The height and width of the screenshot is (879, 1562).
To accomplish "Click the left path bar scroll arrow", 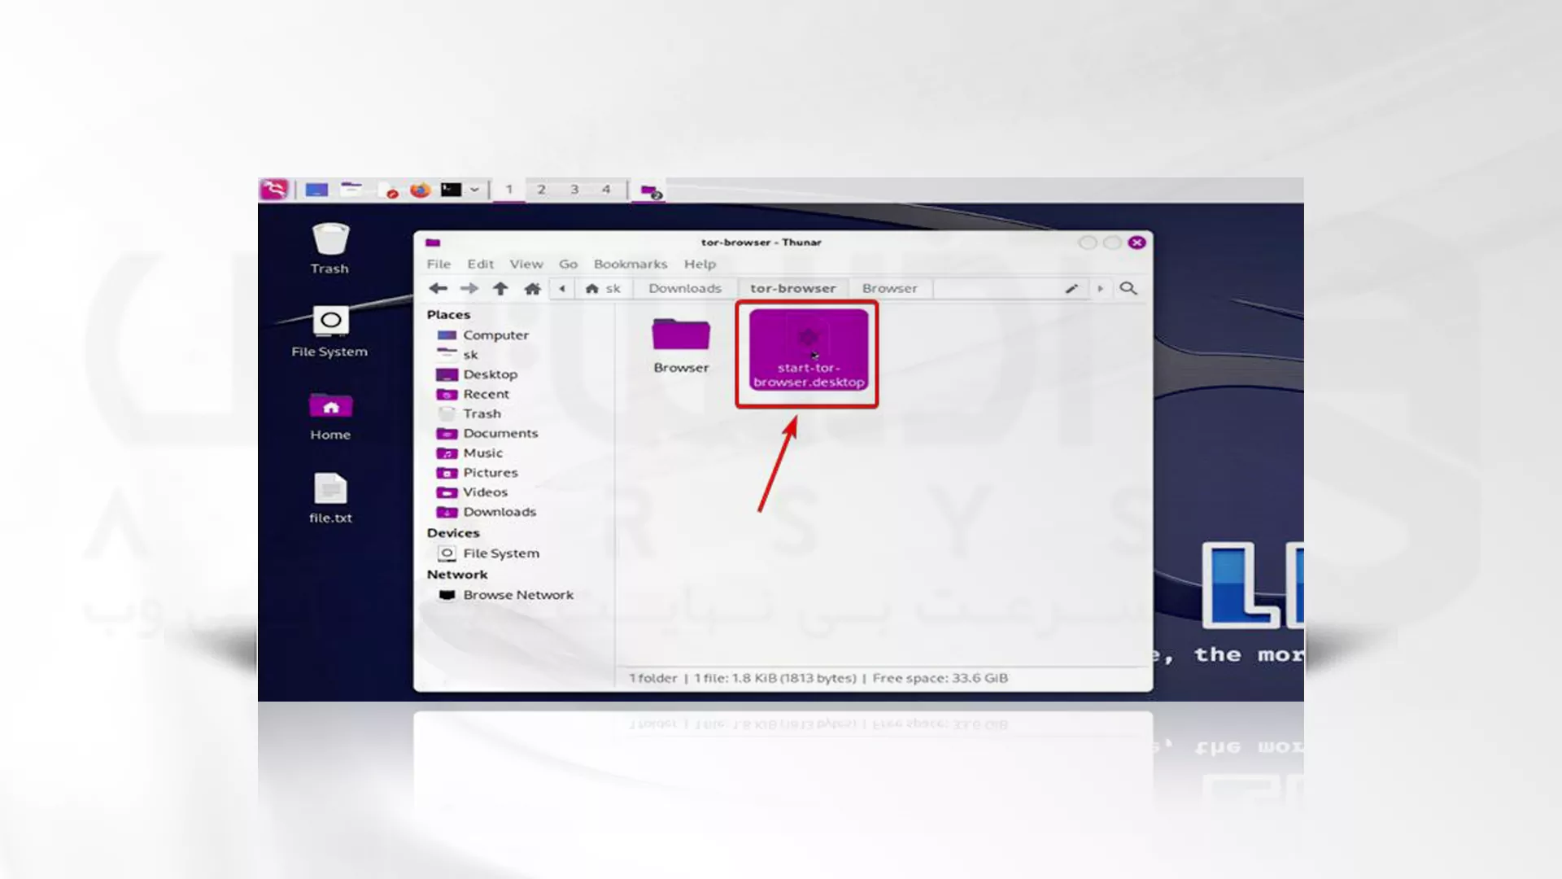I will (x=562, y=288).
